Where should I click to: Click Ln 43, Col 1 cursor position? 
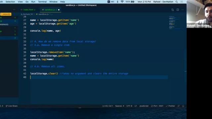pyautogui.click(x=108, y=106)
